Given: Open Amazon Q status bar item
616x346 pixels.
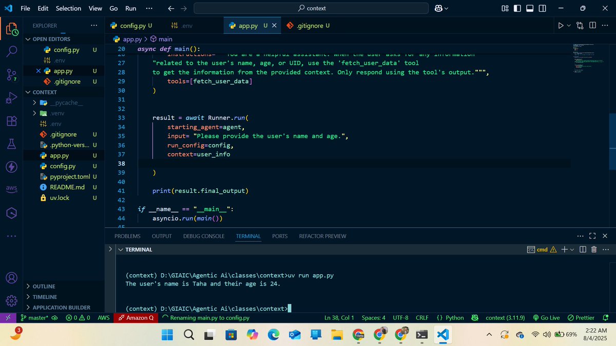Looking at the screenshot, I should tap(136, 318).
